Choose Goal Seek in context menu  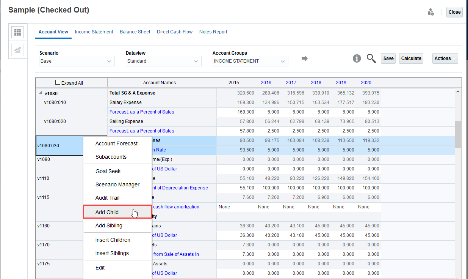point(108,171)
